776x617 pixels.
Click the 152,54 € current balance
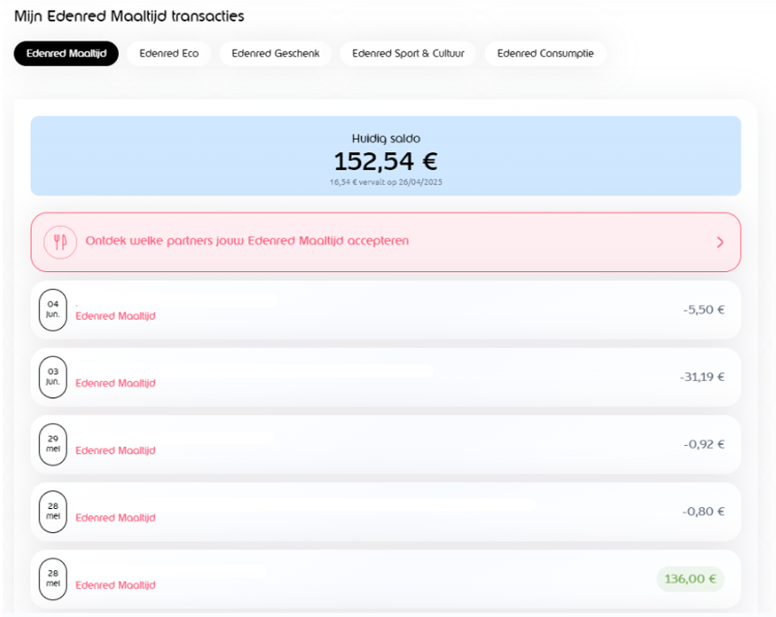385,162
